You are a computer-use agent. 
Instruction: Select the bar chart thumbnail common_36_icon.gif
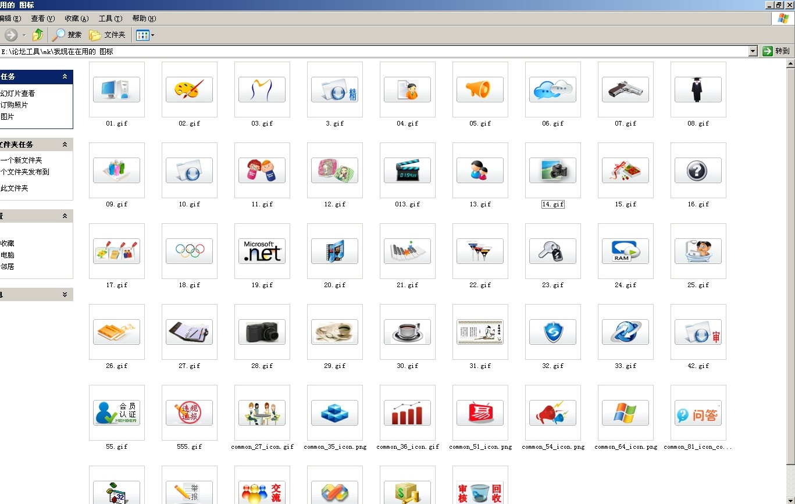[x=408, y=413]
